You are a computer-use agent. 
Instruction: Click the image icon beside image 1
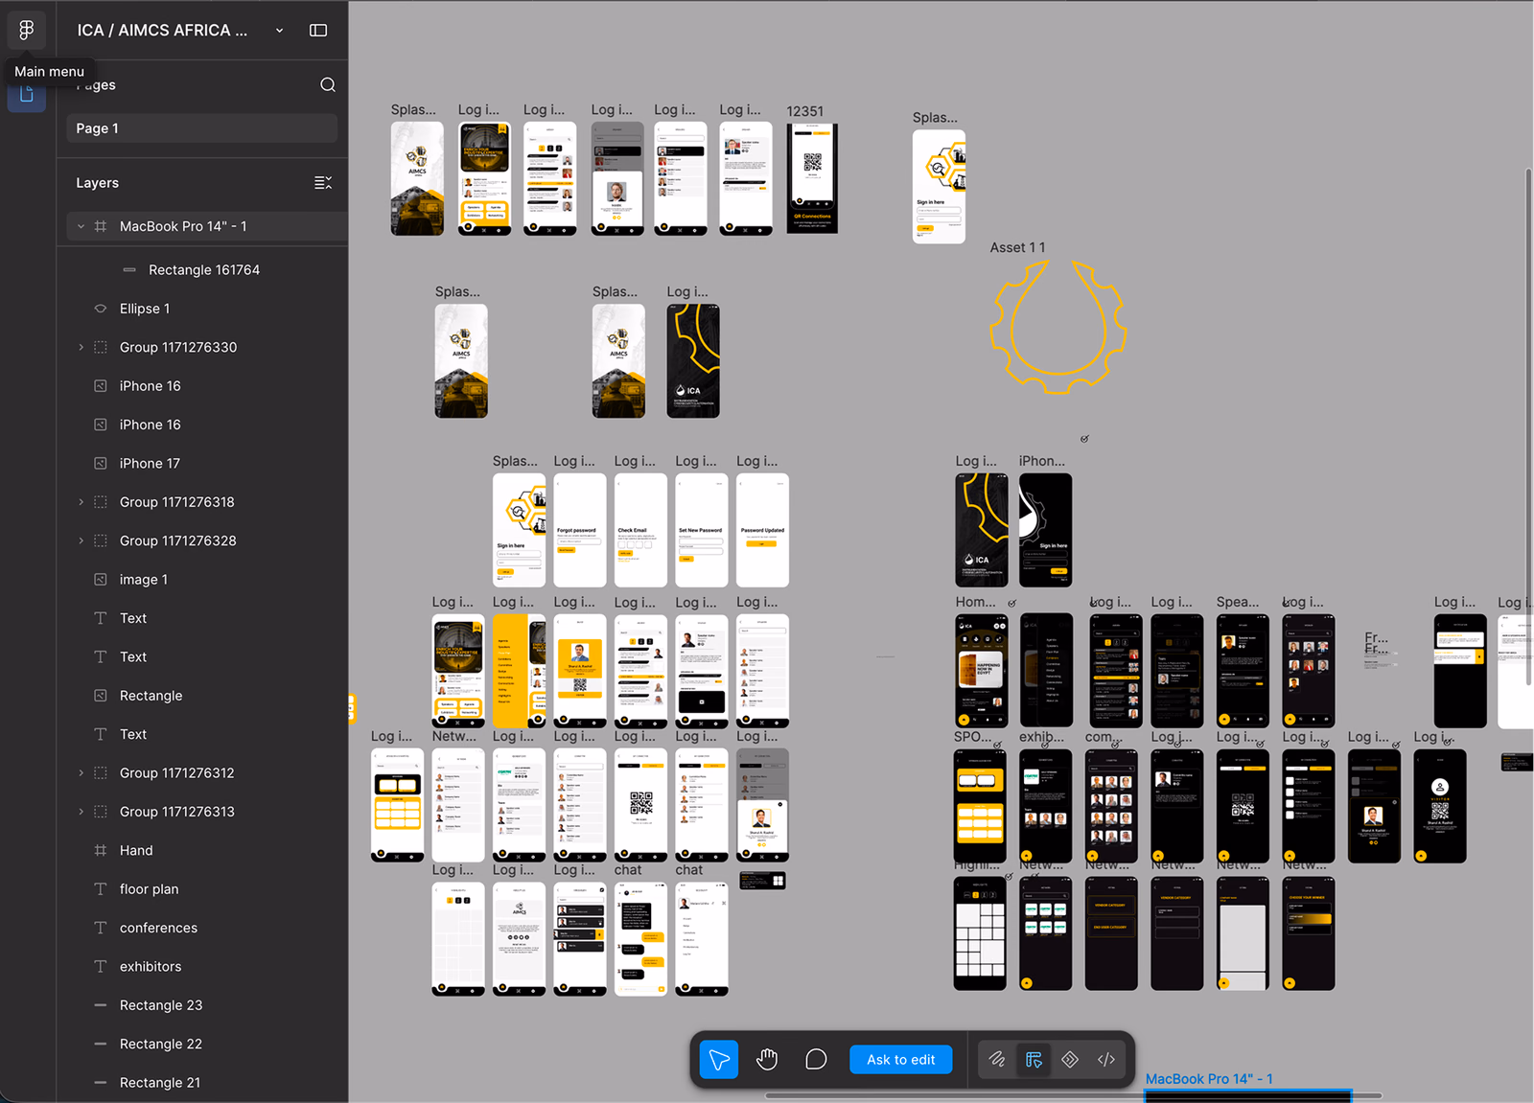pyautogui.click(x=101, y=580)
